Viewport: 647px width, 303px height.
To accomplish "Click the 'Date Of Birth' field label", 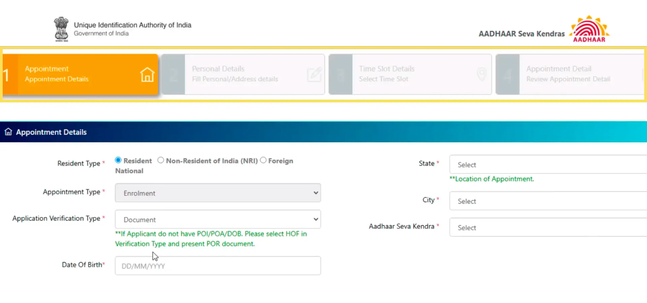I will coord(82,265).
